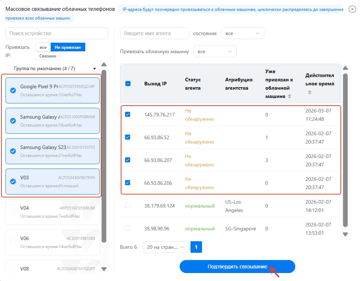Uncheck IP 145.79.76.217 row
Screen dimensions: 360x281
[x=128, y=114]
